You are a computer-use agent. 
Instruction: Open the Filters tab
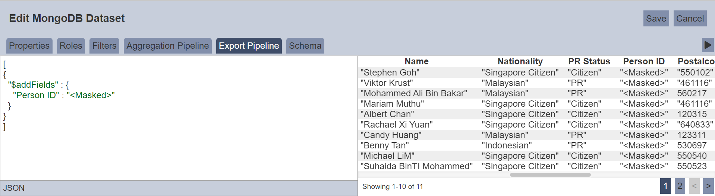[x=104, y=46]
